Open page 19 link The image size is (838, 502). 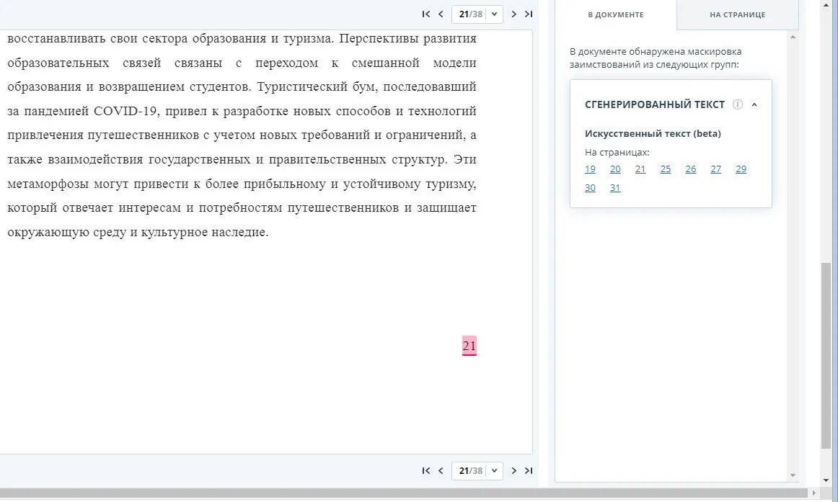point(590,169)
